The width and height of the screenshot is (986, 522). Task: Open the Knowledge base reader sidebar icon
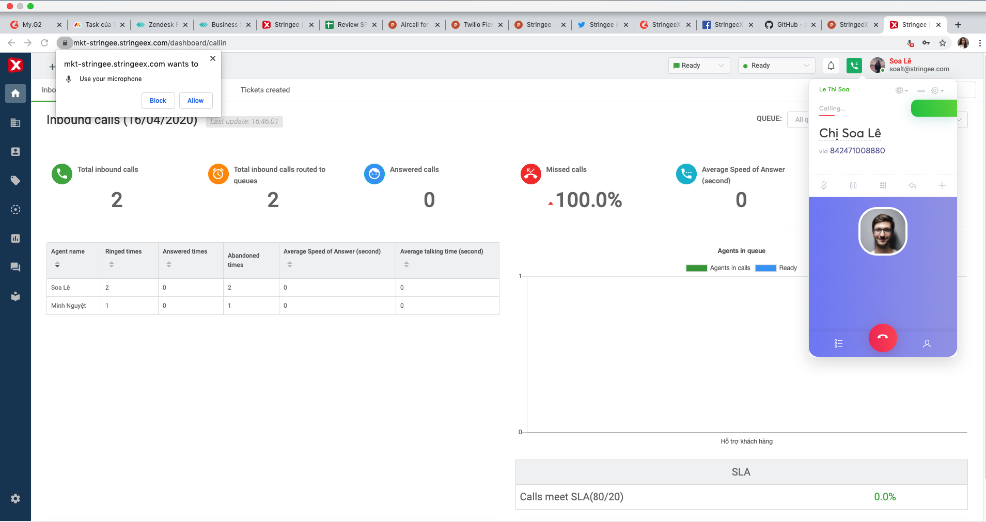click(x=15, y=296)
